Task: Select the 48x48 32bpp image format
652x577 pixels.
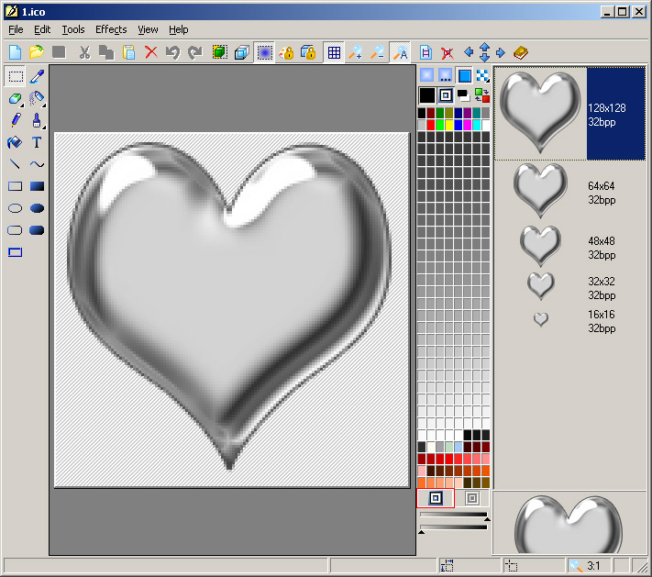Action: [569, 248]
